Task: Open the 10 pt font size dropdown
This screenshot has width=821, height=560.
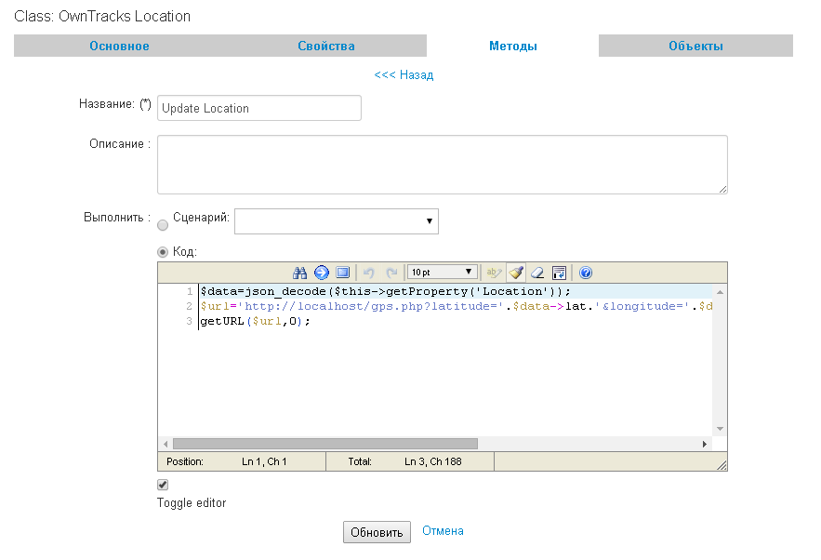Action: (442, 273)
